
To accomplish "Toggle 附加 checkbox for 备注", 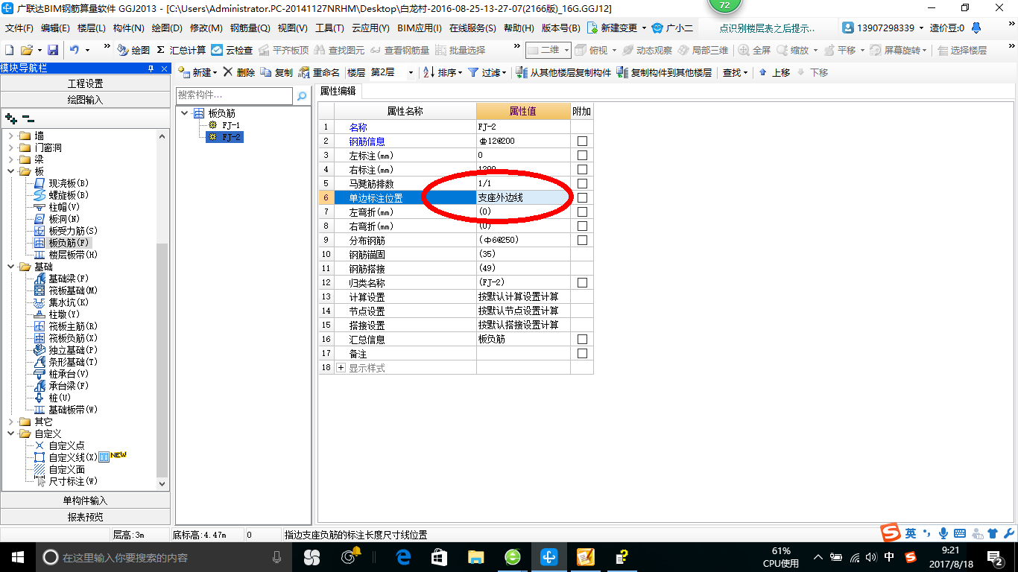I will click(582, 353).
